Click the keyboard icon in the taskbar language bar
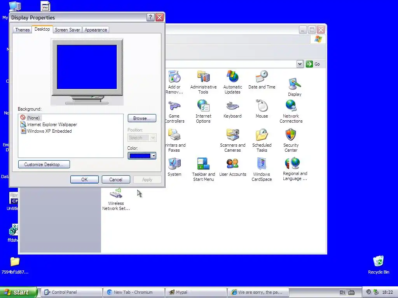The width and height of the screenshot is (398, 298). coord(351,292)
